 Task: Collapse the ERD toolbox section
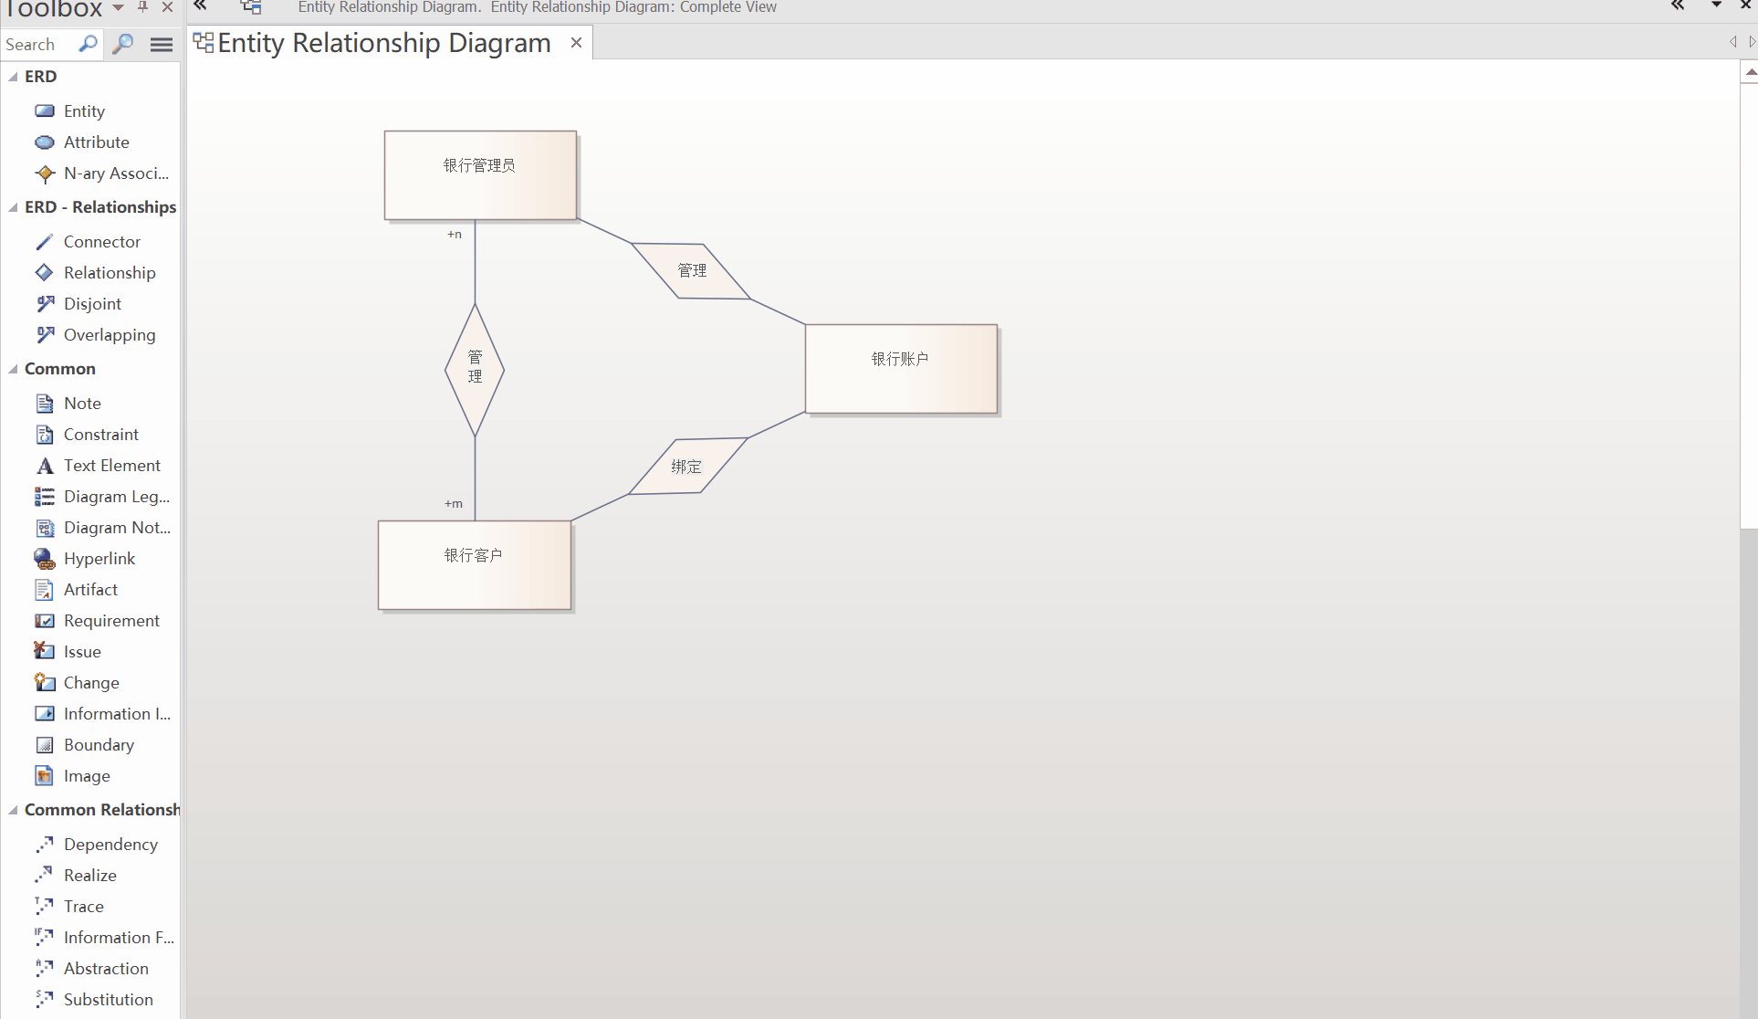click(13, 77)
